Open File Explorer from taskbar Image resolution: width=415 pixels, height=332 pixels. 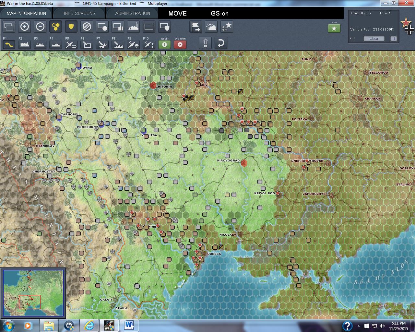[x=49, y=326]
